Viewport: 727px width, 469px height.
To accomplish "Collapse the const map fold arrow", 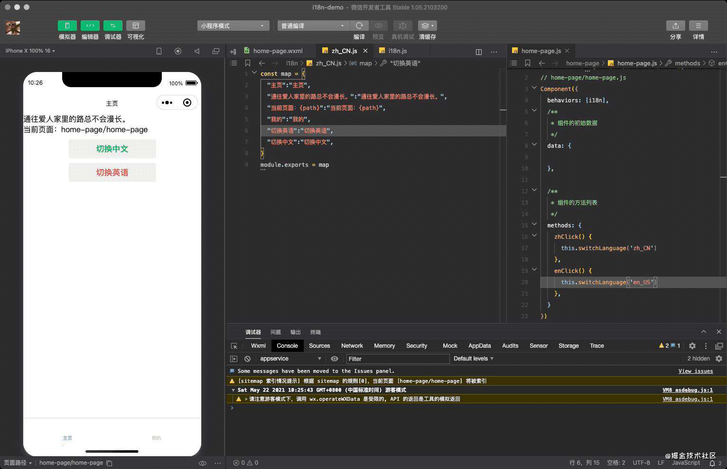I will (x=254, y=73).
